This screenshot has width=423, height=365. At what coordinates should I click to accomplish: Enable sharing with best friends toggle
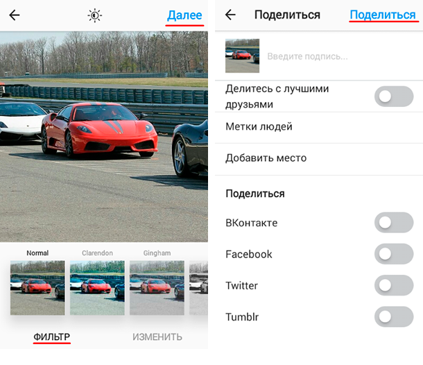pyautogui.click(x=394, y=96)
